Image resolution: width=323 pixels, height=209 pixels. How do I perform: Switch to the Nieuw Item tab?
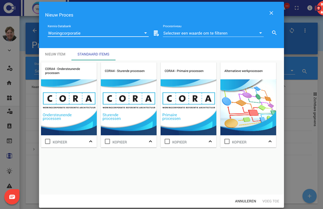[x=55, y=54]
